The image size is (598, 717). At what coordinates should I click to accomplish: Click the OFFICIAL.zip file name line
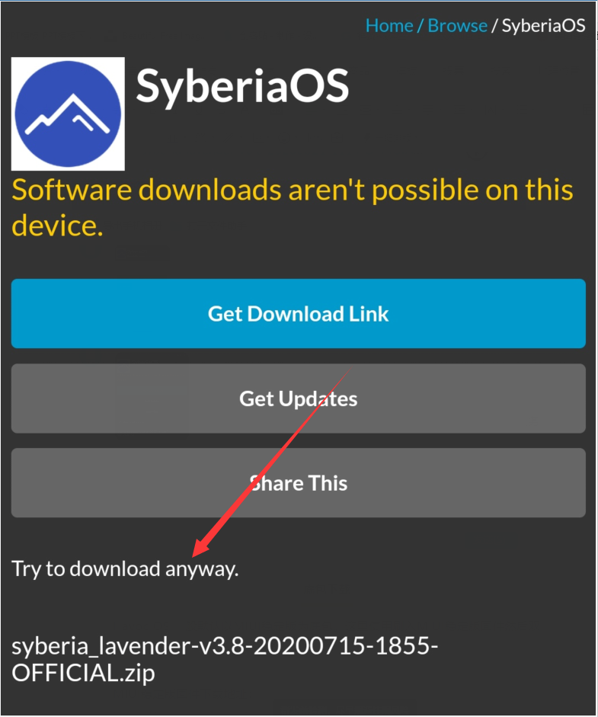pyautogui.click(x=83, y=673)
